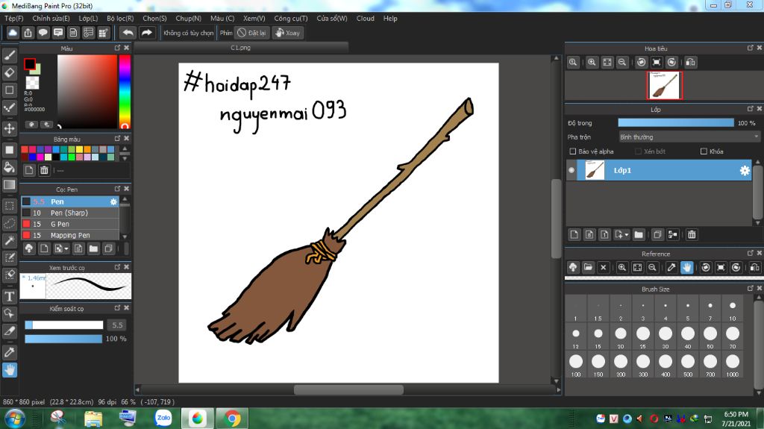Select the Move tool
The height and width of the screenshot is (429, 764).
9,128
